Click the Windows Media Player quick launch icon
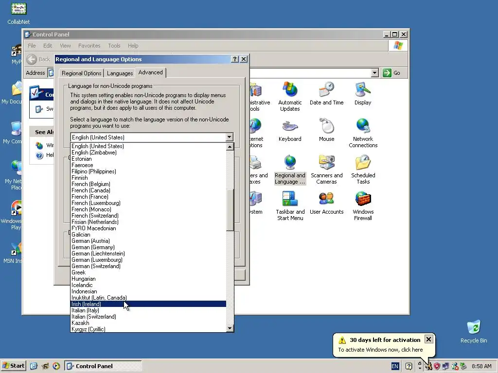Image resolution: width=498 pixels, height=373 pixels. [56, 366]
